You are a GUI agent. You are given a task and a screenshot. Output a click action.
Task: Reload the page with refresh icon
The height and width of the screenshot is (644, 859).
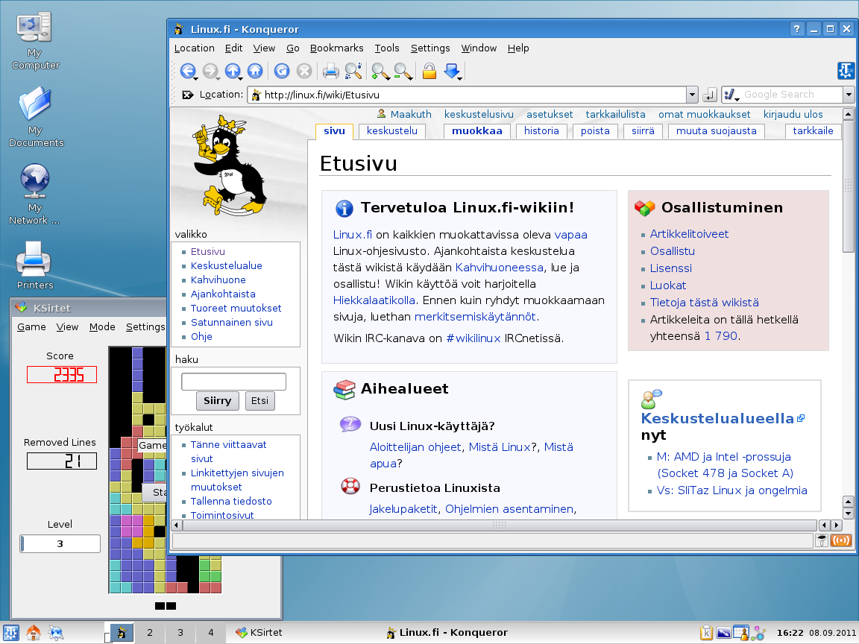click(281, 71)
